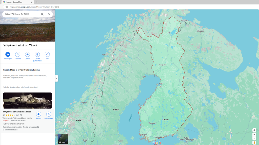This screenshot has height=145, width=259.
Task: Click Reittiohjeet icon in the business listing card
Action: (49, 114)
